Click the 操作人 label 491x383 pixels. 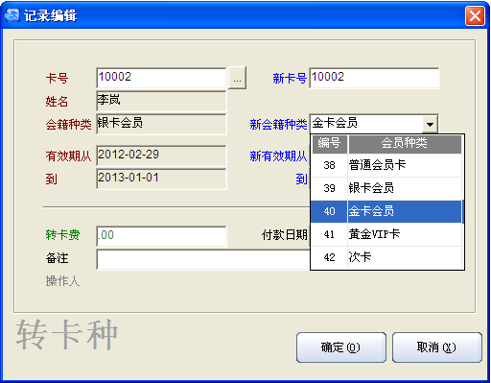coord(62,281)
